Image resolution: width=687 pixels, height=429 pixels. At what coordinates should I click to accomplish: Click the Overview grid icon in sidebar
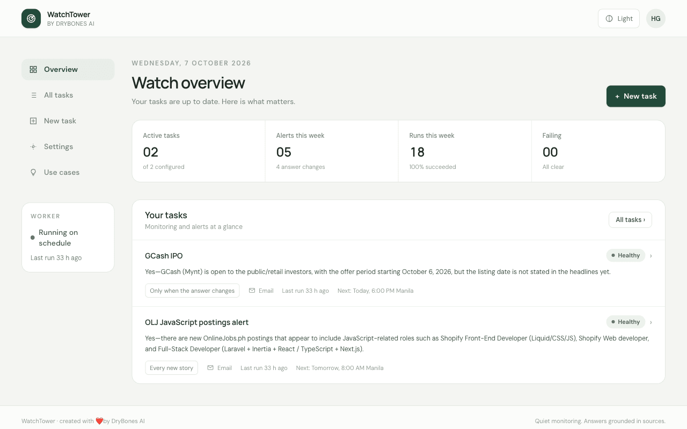(33, 69)
